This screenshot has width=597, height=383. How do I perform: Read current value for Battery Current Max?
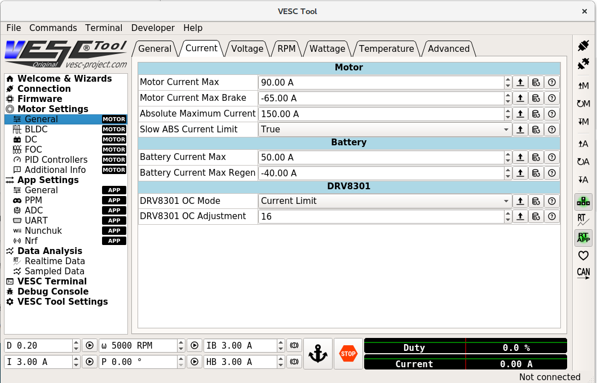tap(520, 157)
